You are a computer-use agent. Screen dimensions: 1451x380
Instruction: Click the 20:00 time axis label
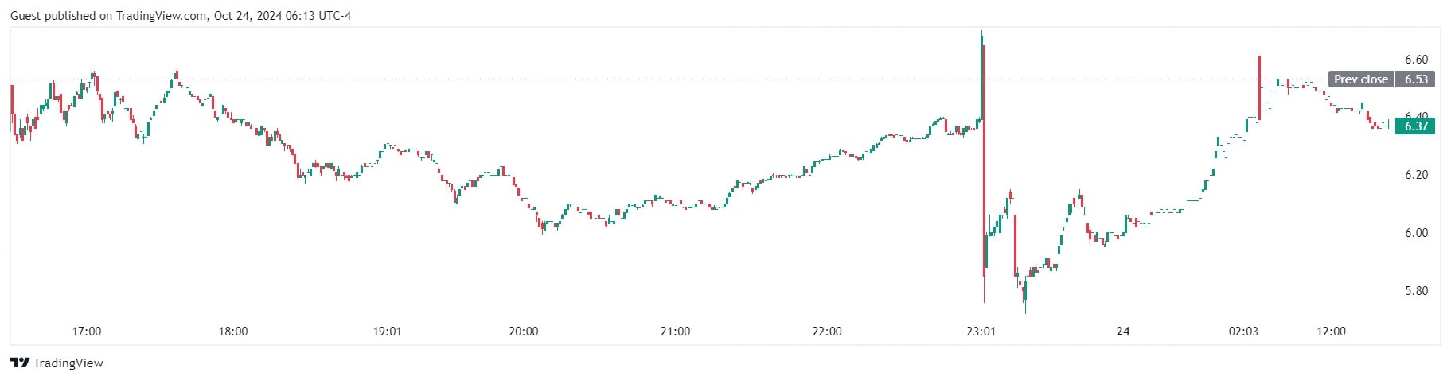(x=523, y=332)
